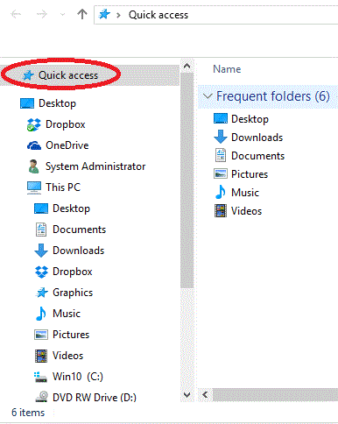Select Desktop in Frequent folders
338x424 pixels.
pyautogui.click(x=250, y=119)
